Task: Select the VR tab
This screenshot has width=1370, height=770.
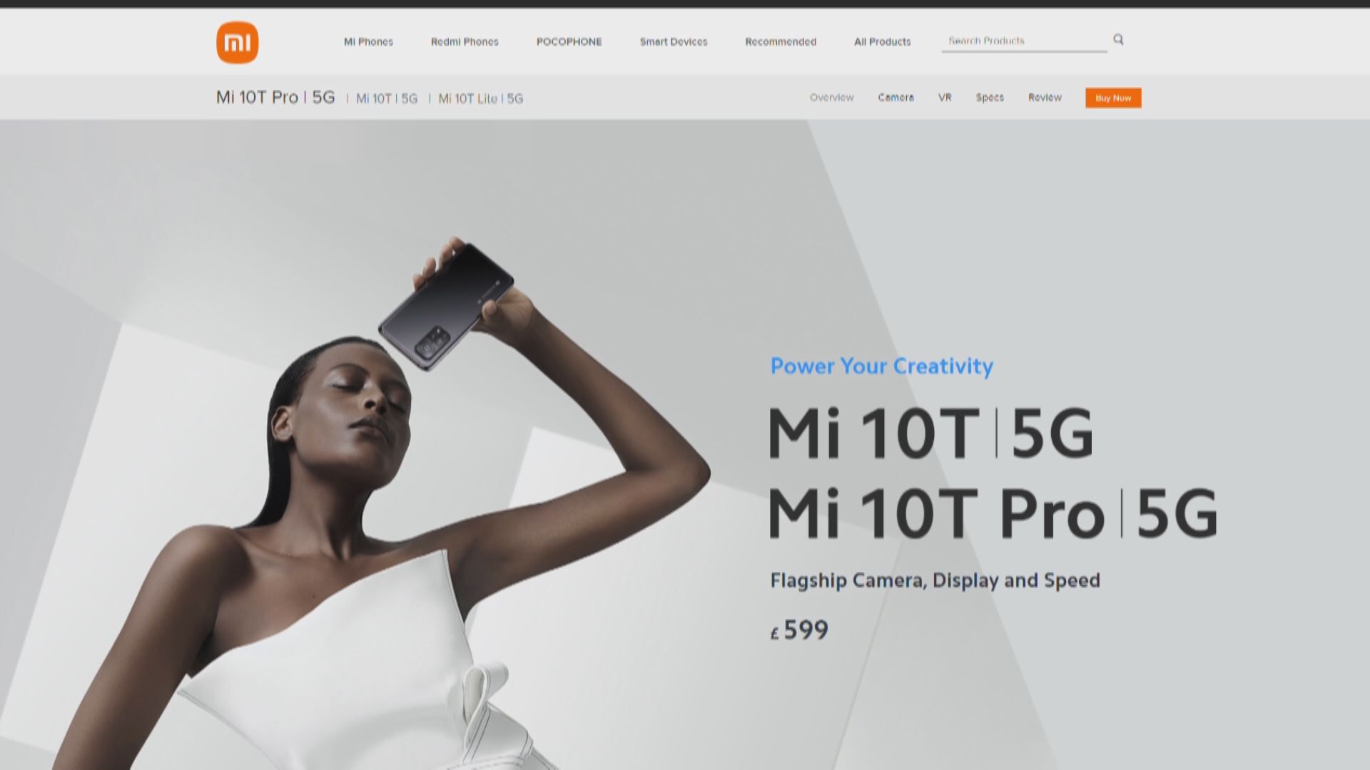Action: [x=944, y=98]
